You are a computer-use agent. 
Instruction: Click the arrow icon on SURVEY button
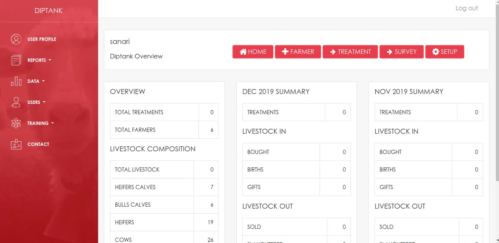[x=390, y=52]
